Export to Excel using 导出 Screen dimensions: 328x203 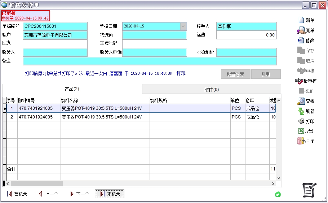[301, 131]
